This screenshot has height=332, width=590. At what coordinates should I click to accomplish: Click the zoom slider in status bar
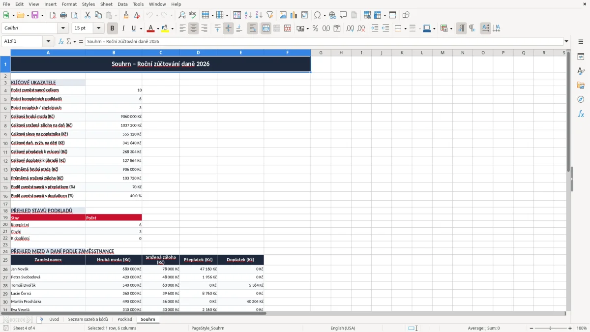pyautogui.click(x=550, y=328)
